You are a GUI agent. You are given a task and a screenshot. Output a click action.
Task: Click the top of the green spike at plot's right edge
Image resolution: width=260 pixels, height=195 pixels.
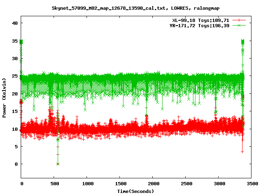[x=243, y=41]
